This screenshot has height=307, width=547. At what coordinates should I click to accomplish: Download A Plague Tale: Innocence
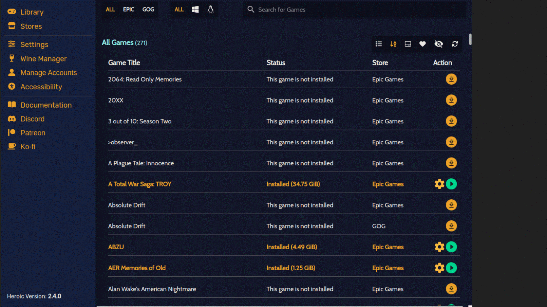(x=451, y=163)
